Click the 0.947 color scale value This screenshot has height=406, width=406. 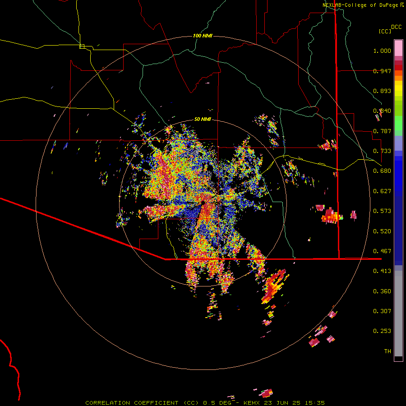(382, 71)
